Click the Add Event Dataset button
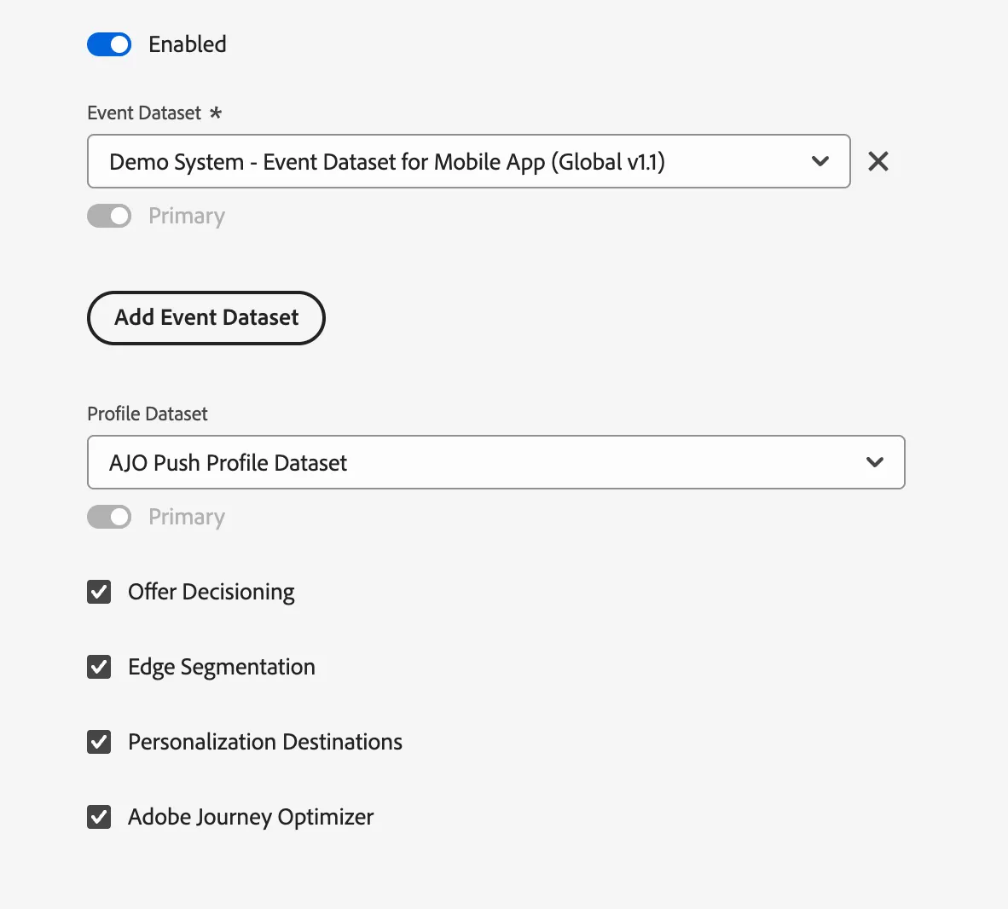The width and height of the screenshot is (1008, 909). point(206,317)
